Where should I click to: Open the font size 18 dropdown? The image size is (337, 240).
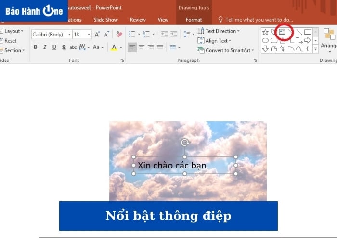click(89, 34)
